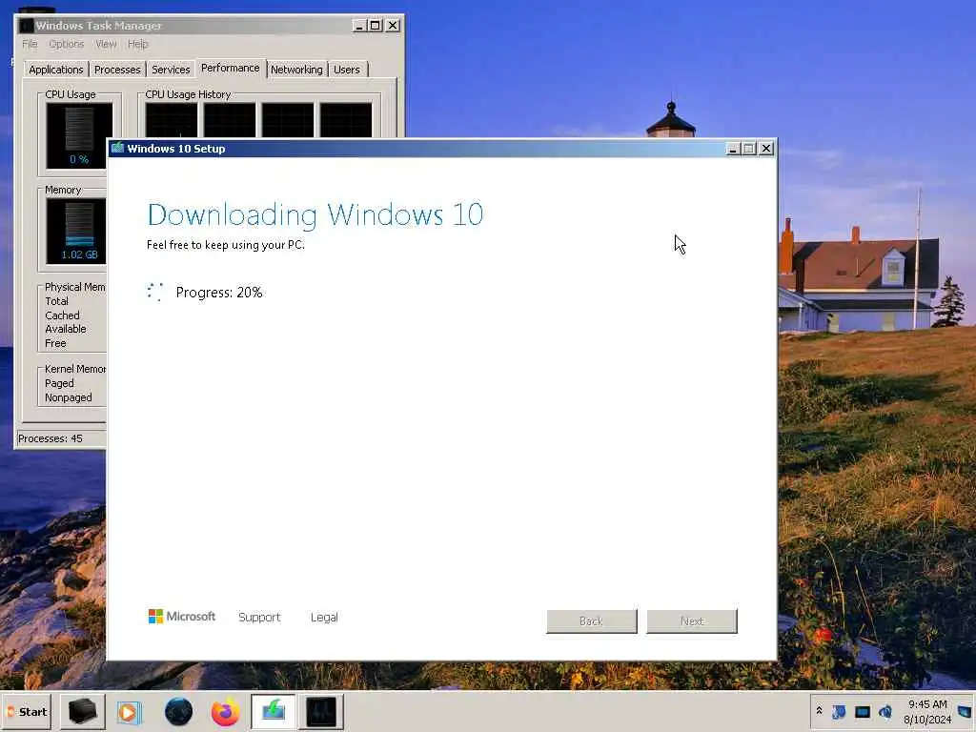Maximize the Windows Task Manager window
Image resolution: width=976 pixels, height=732 pixels.
(x=376, y=26)
